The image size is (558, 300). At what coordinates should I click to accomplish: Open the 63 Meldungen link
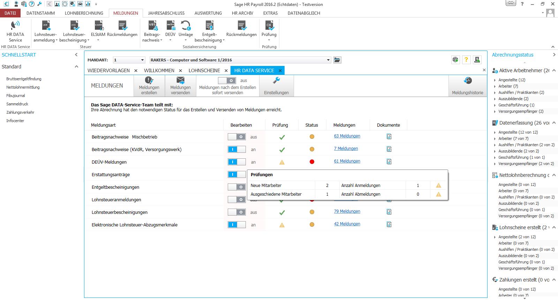(x=347, y=136)
